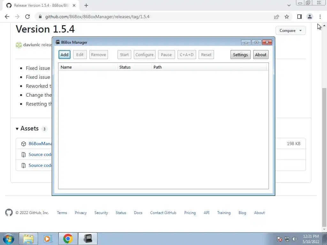The height and width of the screenshot is (245, 327).
Task: Go back in Chrome
Action: pyautogui.click(x=7, y=17)
